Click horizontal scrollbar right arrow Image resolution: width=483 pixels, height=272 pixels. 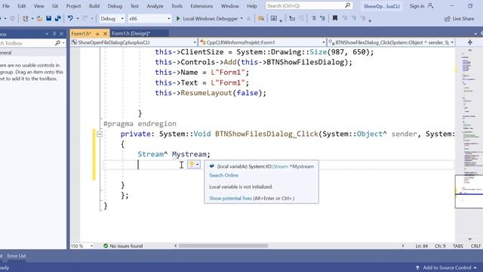[403, 246]
